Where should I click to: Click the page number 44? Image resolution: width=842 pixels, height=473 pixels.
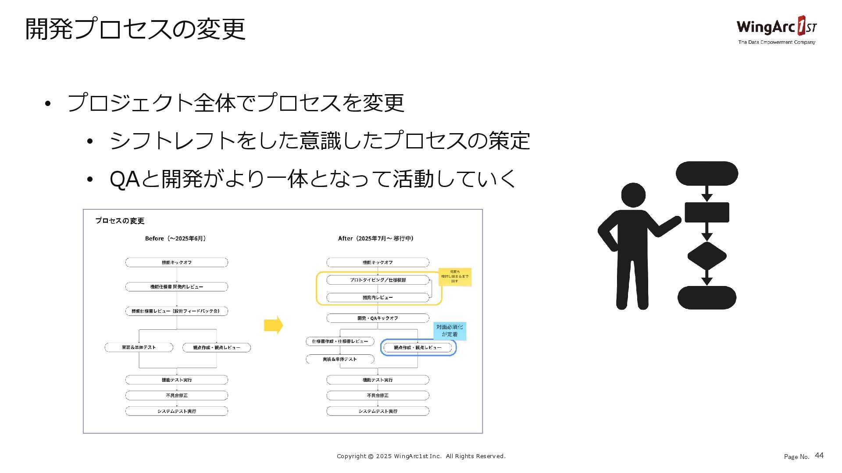pyautogui.click(x=819, y=455)
